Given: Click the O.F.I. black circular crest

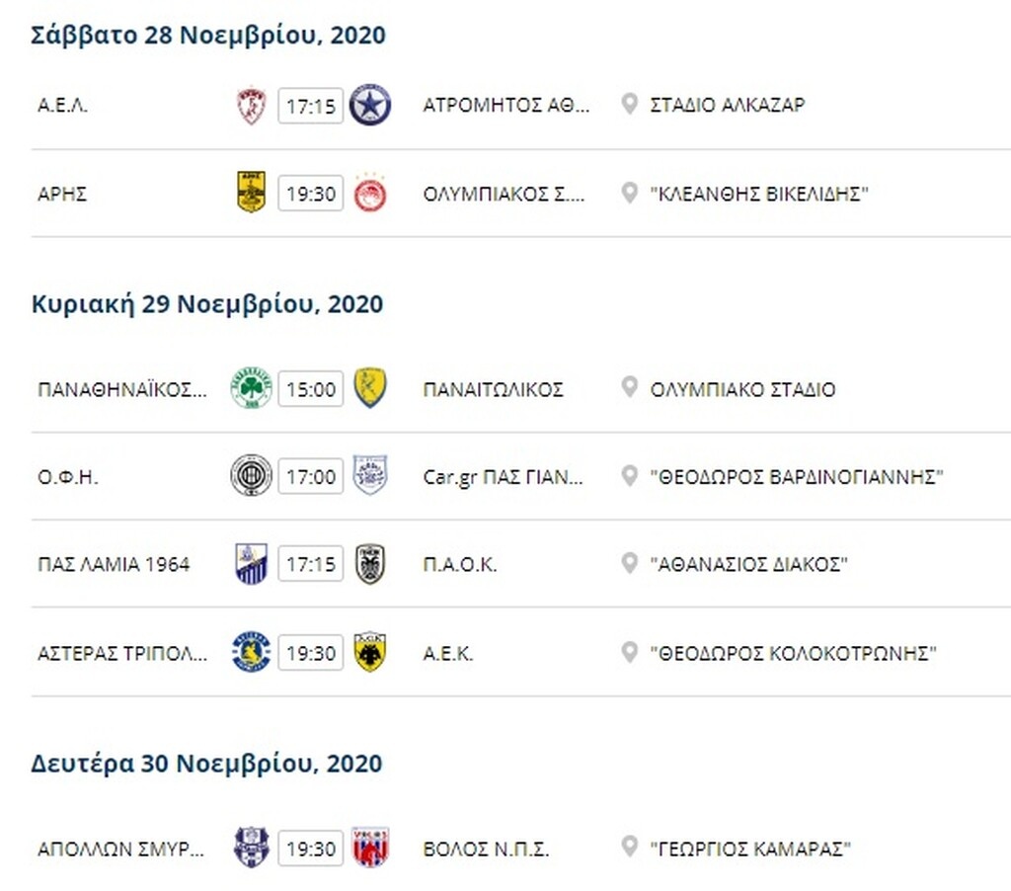Looking at the screenshot, I should [251, 476].
